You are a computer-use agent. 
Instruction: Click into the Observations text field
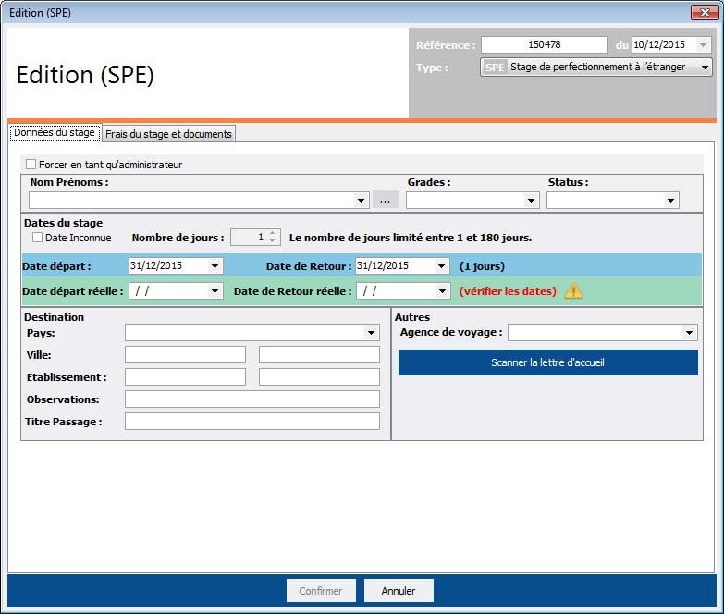tap(252, 399)
